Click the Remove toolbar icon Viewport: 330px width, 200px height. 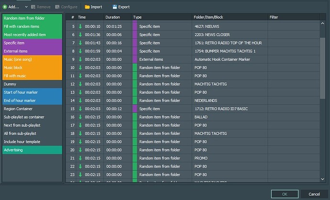point(33,7)
